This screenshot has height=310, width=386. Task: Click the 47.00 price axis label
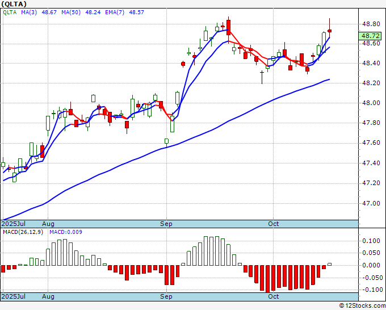pyautogui.click(x=371, y=203)
